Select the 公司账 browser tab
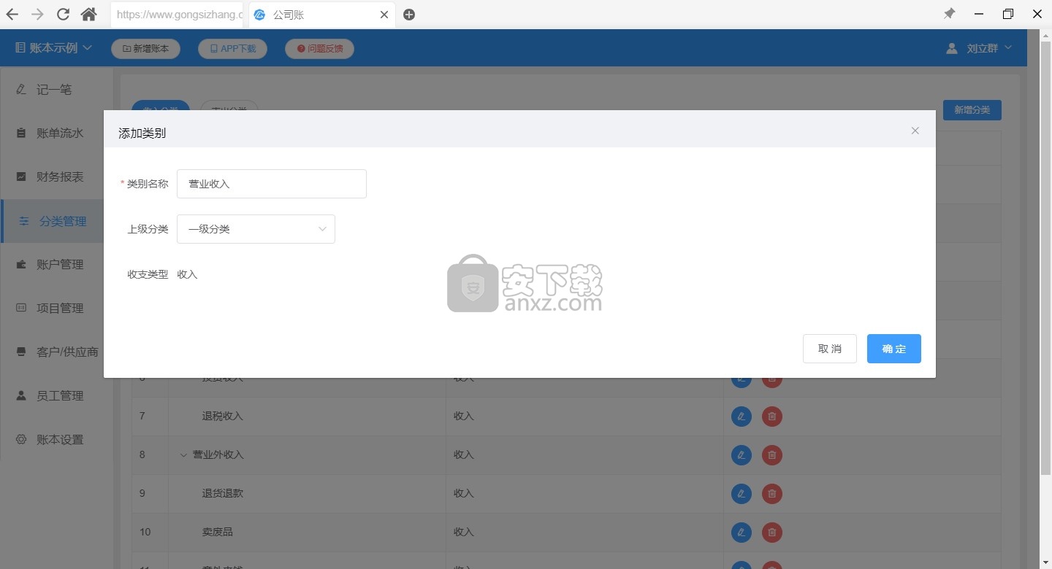The image size is (1052, 569). pos(322,15)
